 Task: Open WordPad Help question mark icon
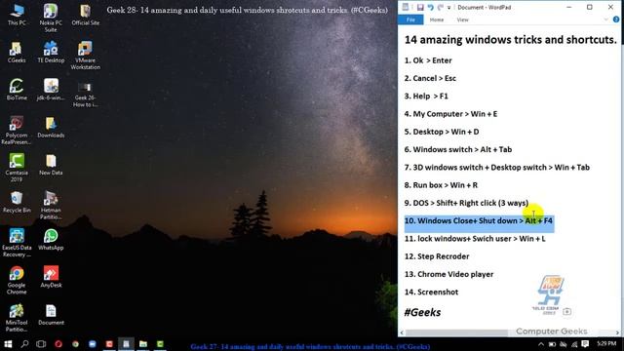coord(616,19)
